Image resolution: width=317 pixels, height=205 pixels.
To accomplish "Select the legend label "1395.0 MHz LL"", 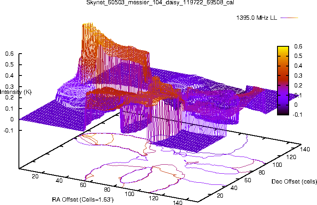I will coord(256,18).
